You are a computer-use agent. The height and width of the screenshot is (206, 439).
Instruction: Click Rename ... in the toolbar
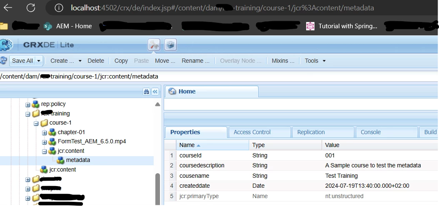pos(195,61)
